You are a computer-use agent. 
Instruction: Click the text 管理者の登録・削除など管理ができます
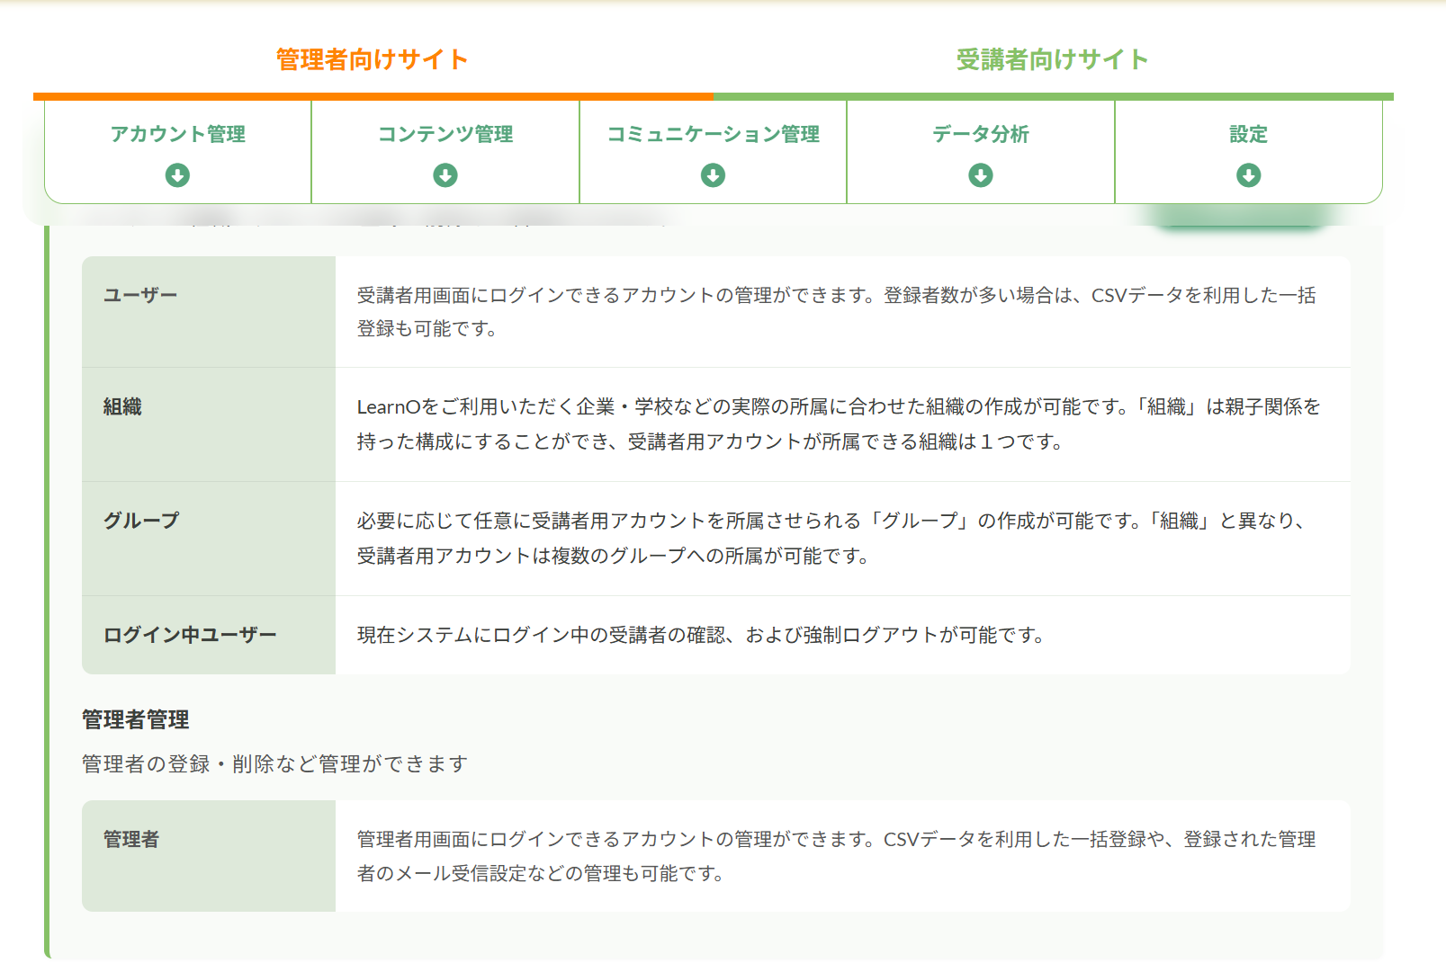point(275,763)
